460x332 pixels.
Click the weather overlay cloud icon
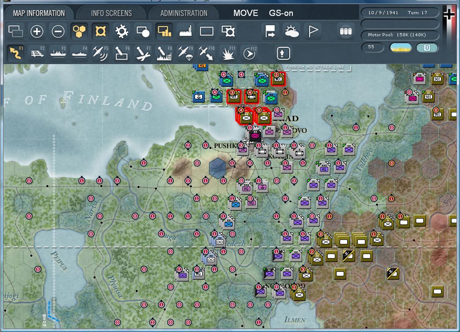292,31
